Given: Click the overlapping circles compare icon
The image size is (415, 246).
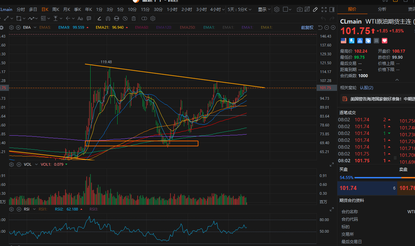Looking at the screenshot, I should pos(144,18).
